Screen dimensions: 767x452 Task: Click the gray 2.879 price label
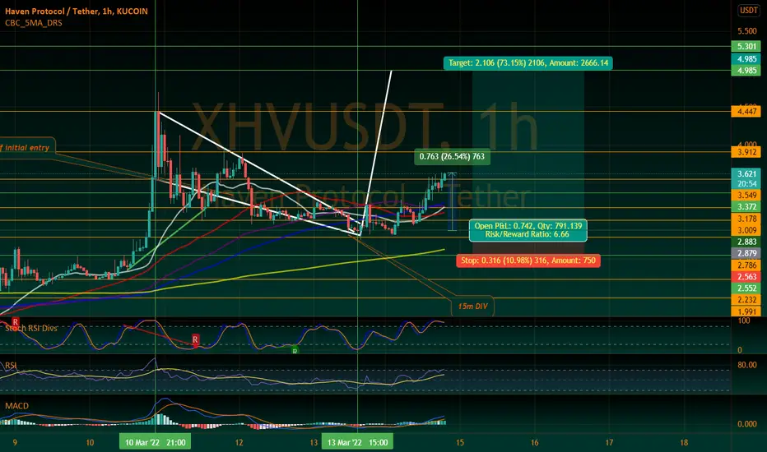746,253
